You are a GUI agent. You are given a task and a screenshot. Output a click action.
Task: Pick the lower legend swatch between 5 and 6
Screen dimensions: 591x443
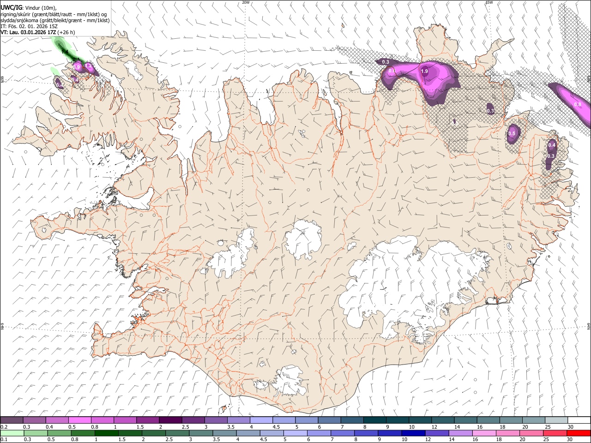pos(295,433)
